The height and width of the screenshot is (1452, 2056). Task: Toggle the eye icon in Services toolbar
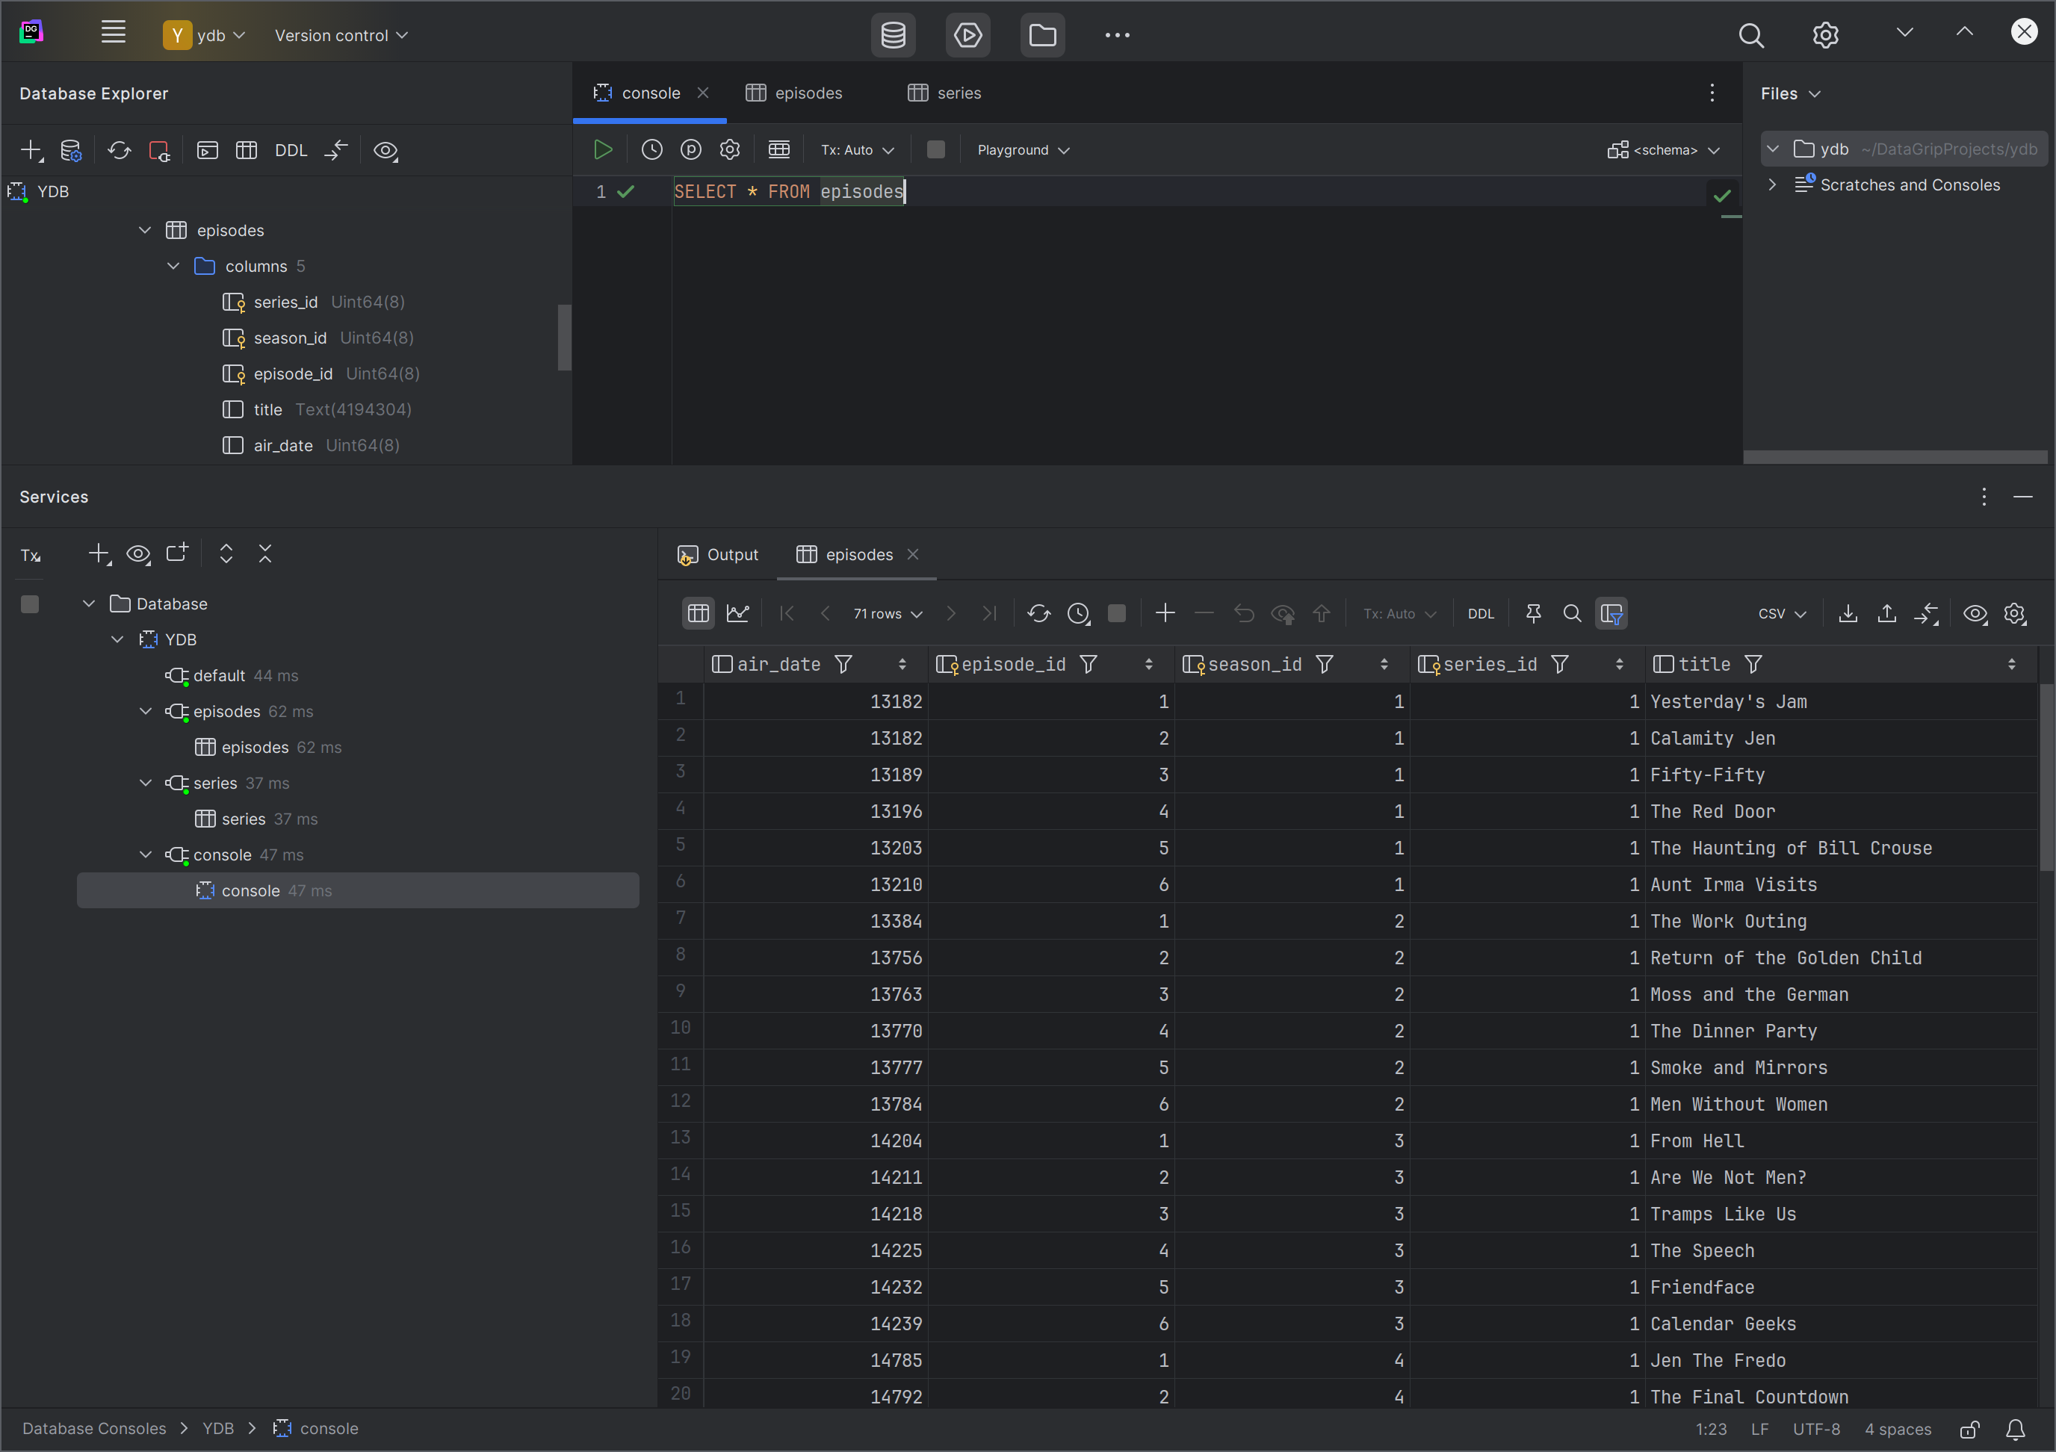coord(138,554)
